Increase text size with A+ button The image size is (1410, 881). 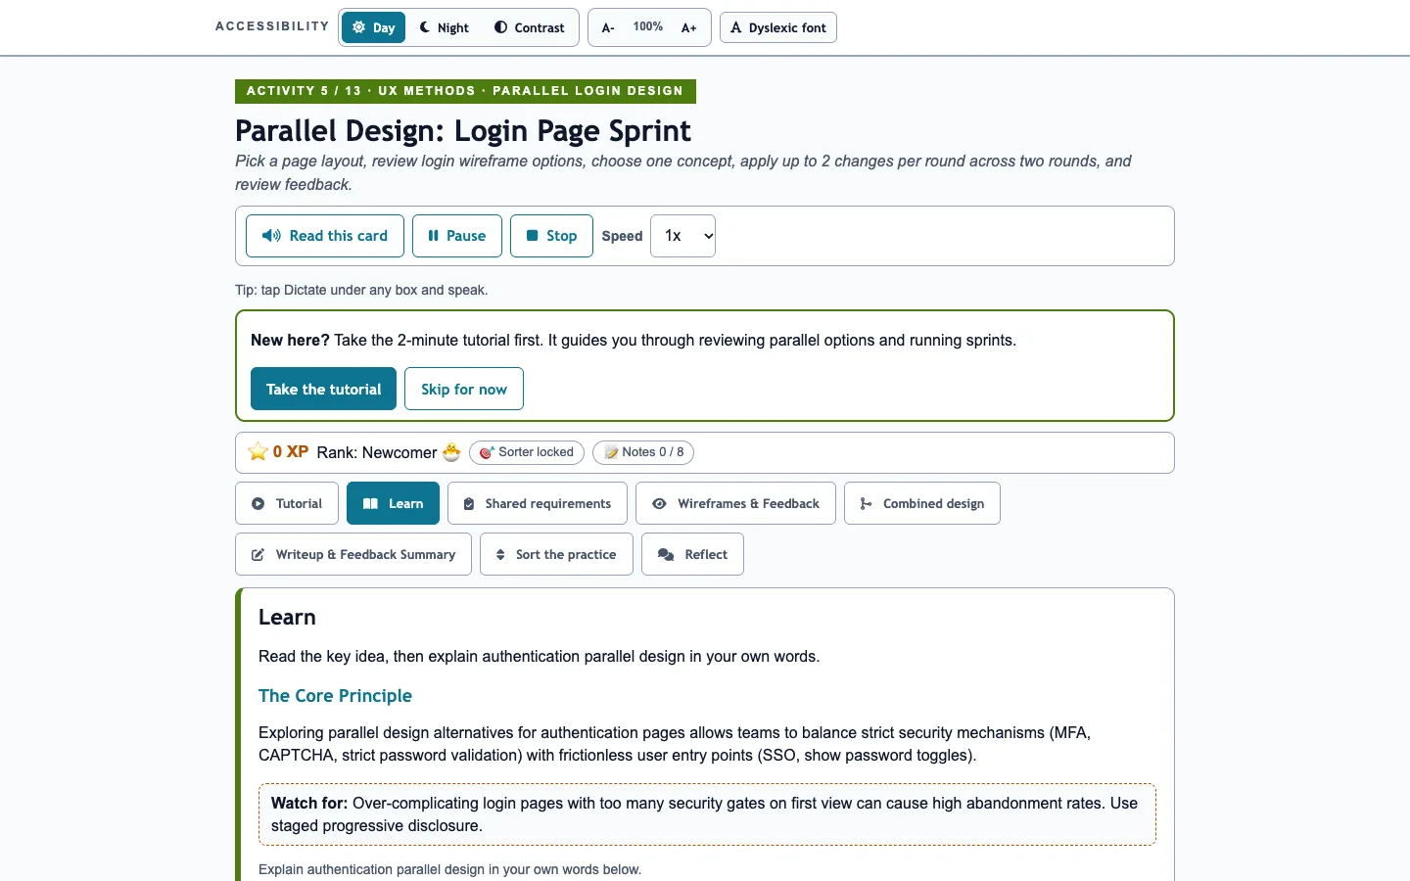(x=689, y=27)
